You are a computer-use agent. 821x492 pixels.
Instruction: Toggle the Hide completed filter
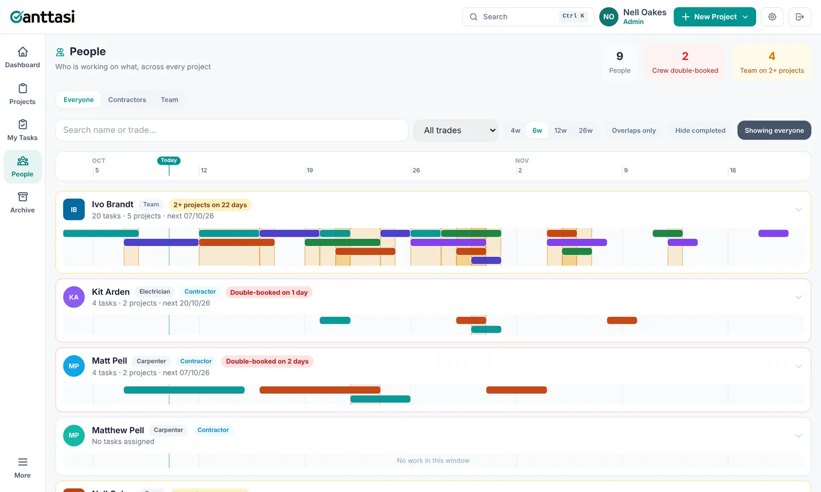[700, 131]
